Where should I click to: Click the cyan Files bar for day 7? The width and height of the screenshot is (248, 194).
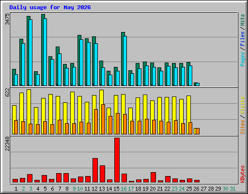click(60, 69)
